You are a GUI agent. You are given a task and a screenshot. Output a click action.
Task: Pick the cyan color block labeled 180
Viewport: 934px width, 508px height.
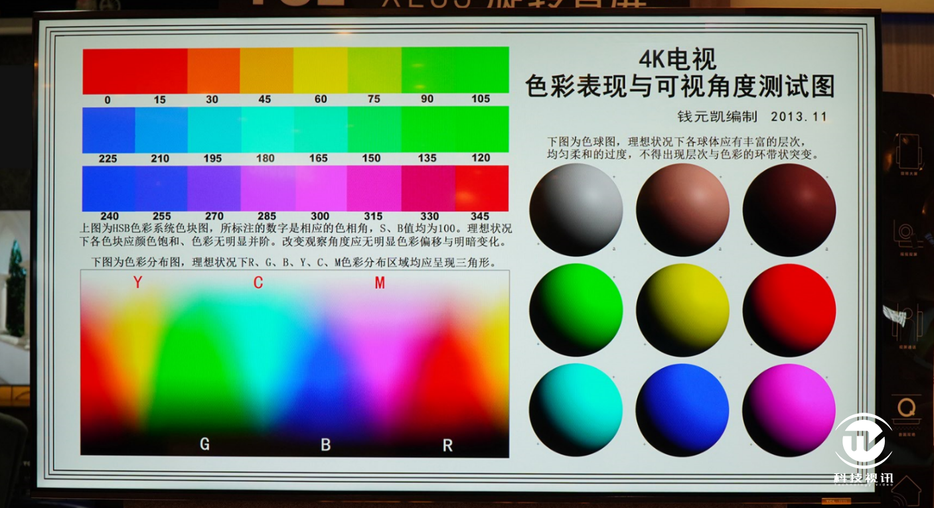267,129
